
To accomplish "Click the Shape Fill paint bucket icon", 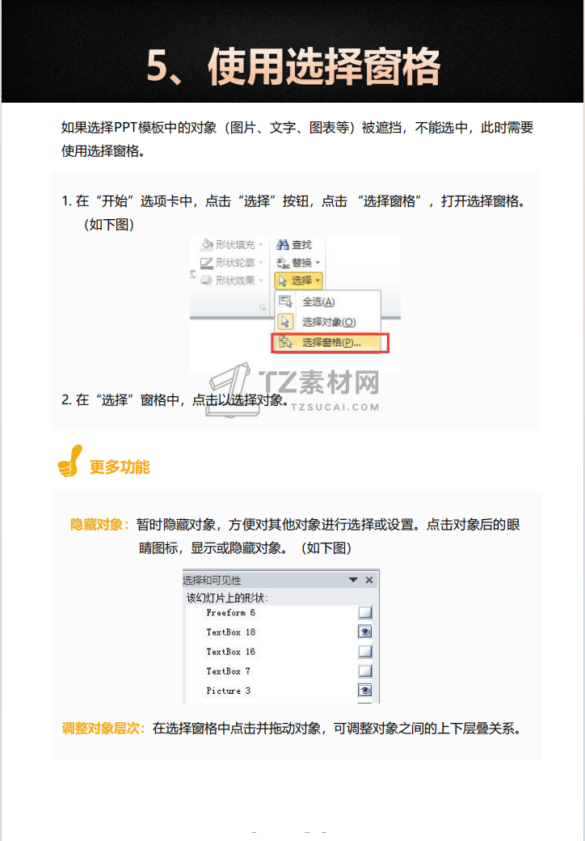I will click(x=207, y=244).
